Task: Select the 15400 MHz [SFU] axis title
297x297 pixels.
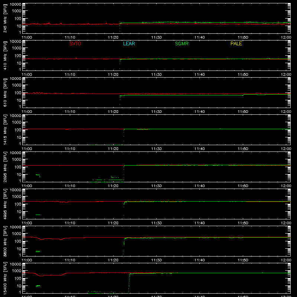Action: [5, 278]
